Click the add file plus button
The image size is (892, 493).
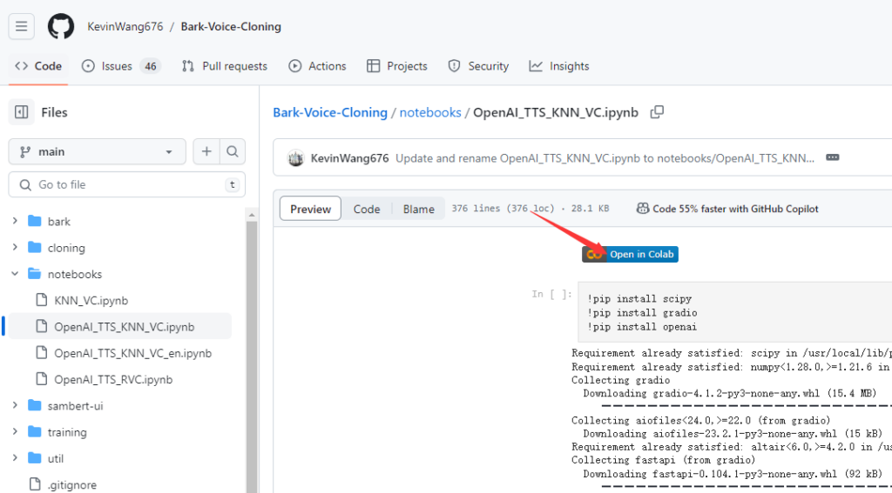pos(206,151)
